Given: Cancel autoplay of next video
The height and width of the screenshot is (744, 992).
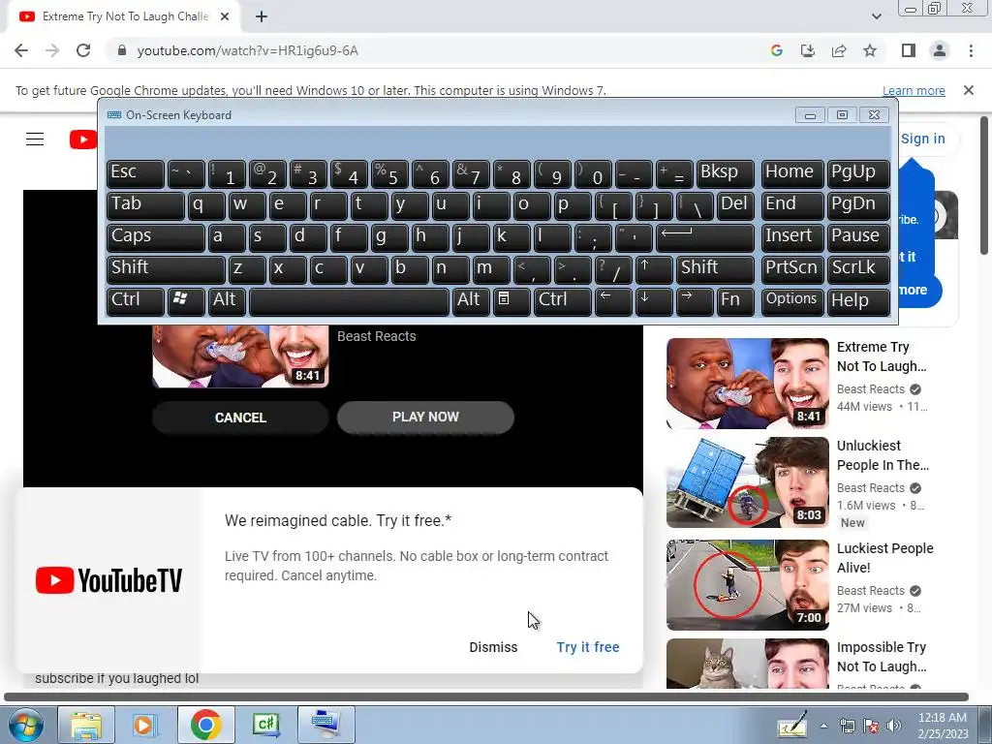Looking at the screenshot, I should tap(240, 418).
